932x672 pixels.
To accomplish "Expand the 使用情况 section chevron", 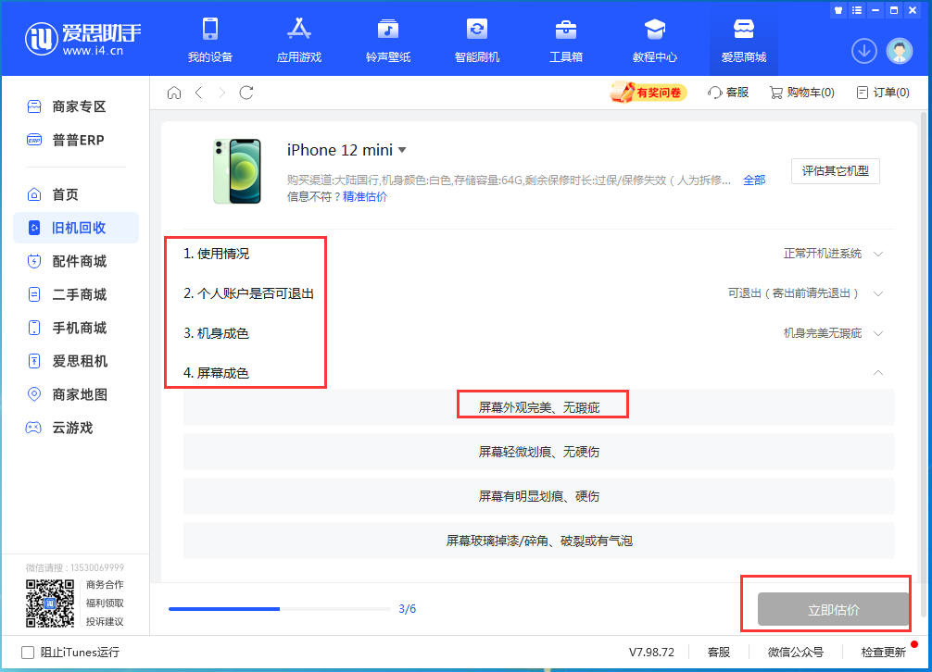I will 878,254.
